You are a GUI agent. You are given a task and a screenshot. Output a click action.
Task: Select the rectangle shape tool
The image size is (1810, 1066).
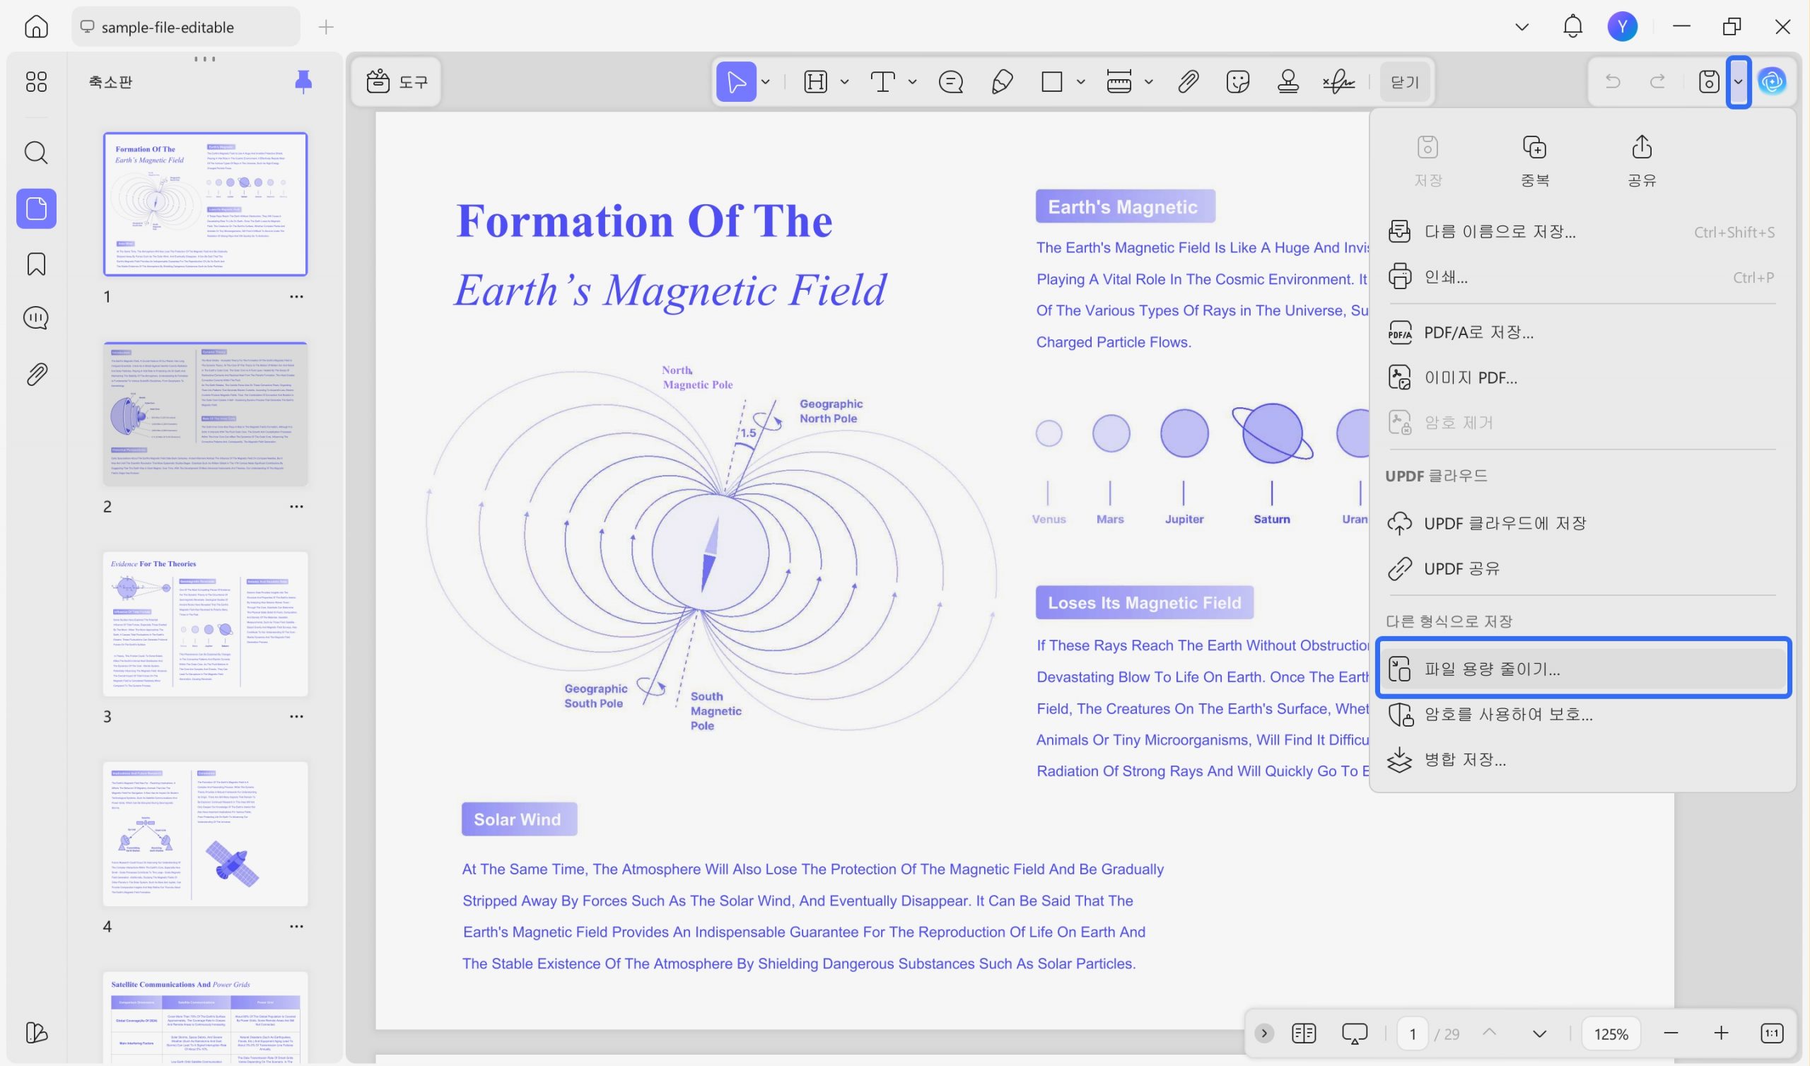1051,81
